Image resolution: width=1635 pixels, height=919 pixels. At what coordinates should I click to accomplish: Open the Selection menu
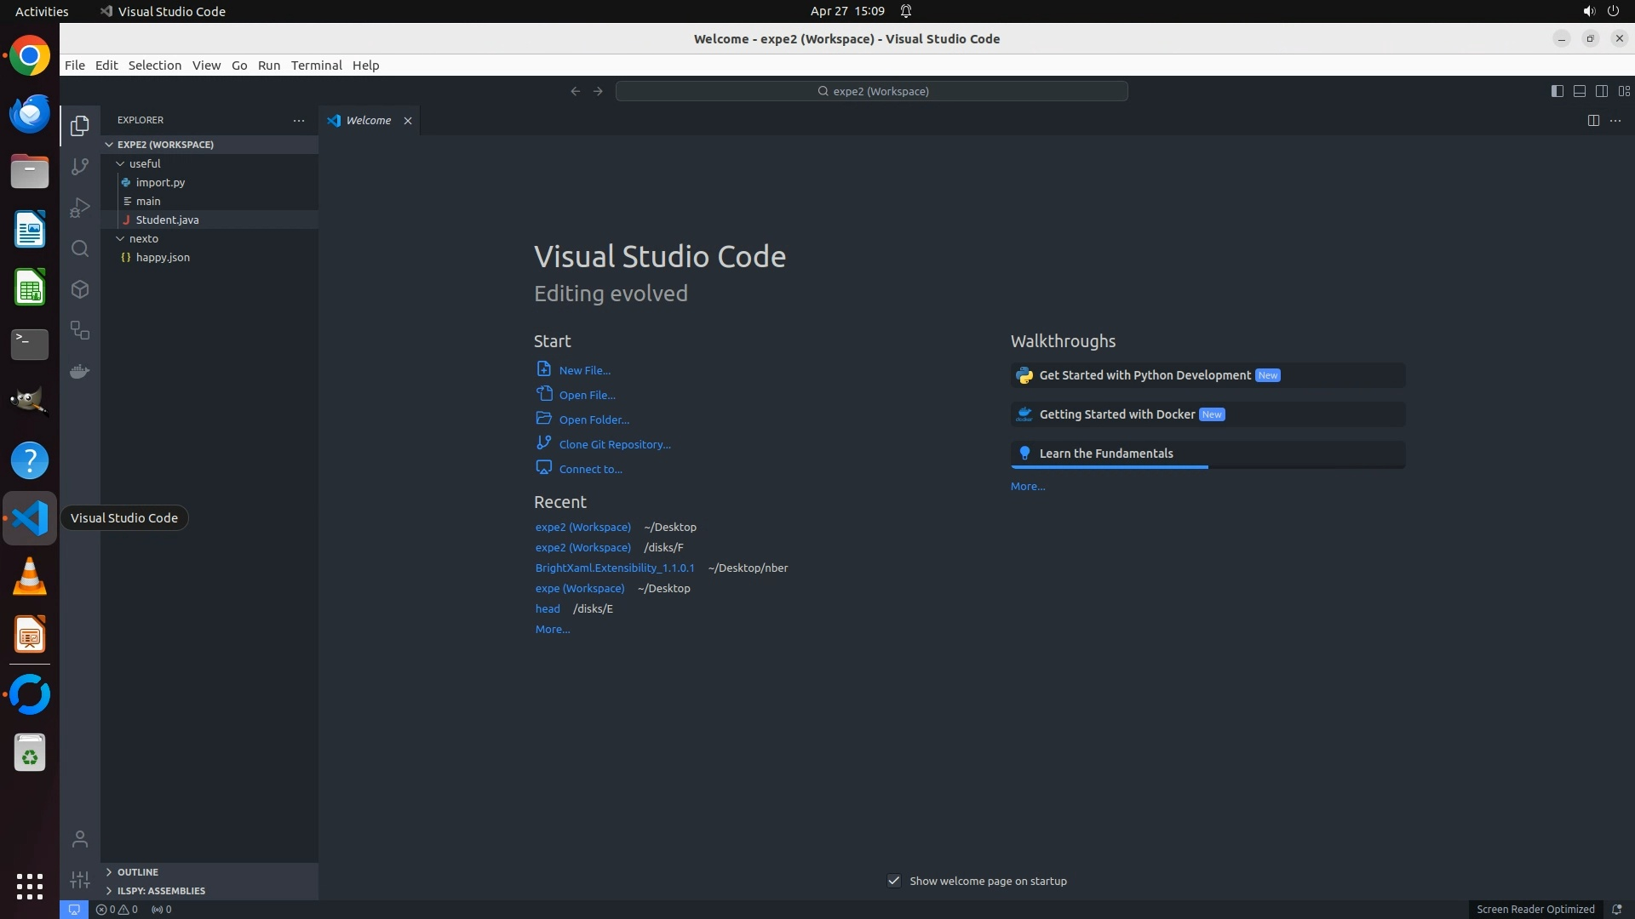point(154,66)
